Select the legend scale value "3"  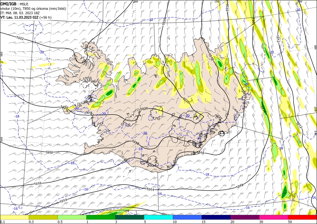click(x=116, y=222)
